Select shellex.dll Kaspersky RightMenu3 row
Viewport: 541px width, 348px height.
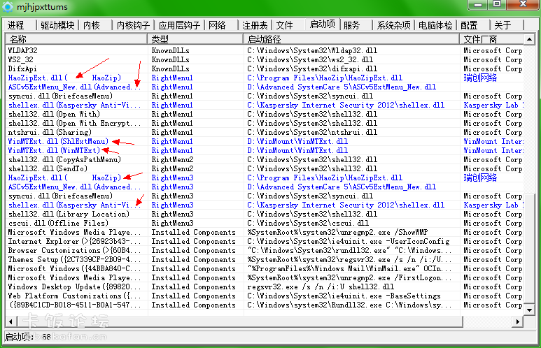pyautogui.click(x=265, y=205)
